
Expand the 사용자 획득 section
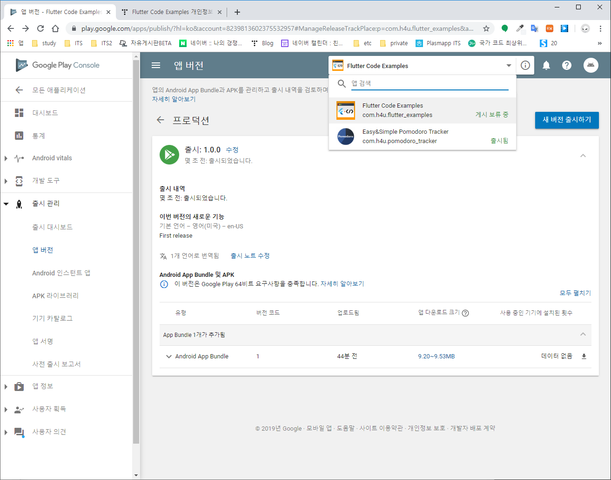point(6,409)
